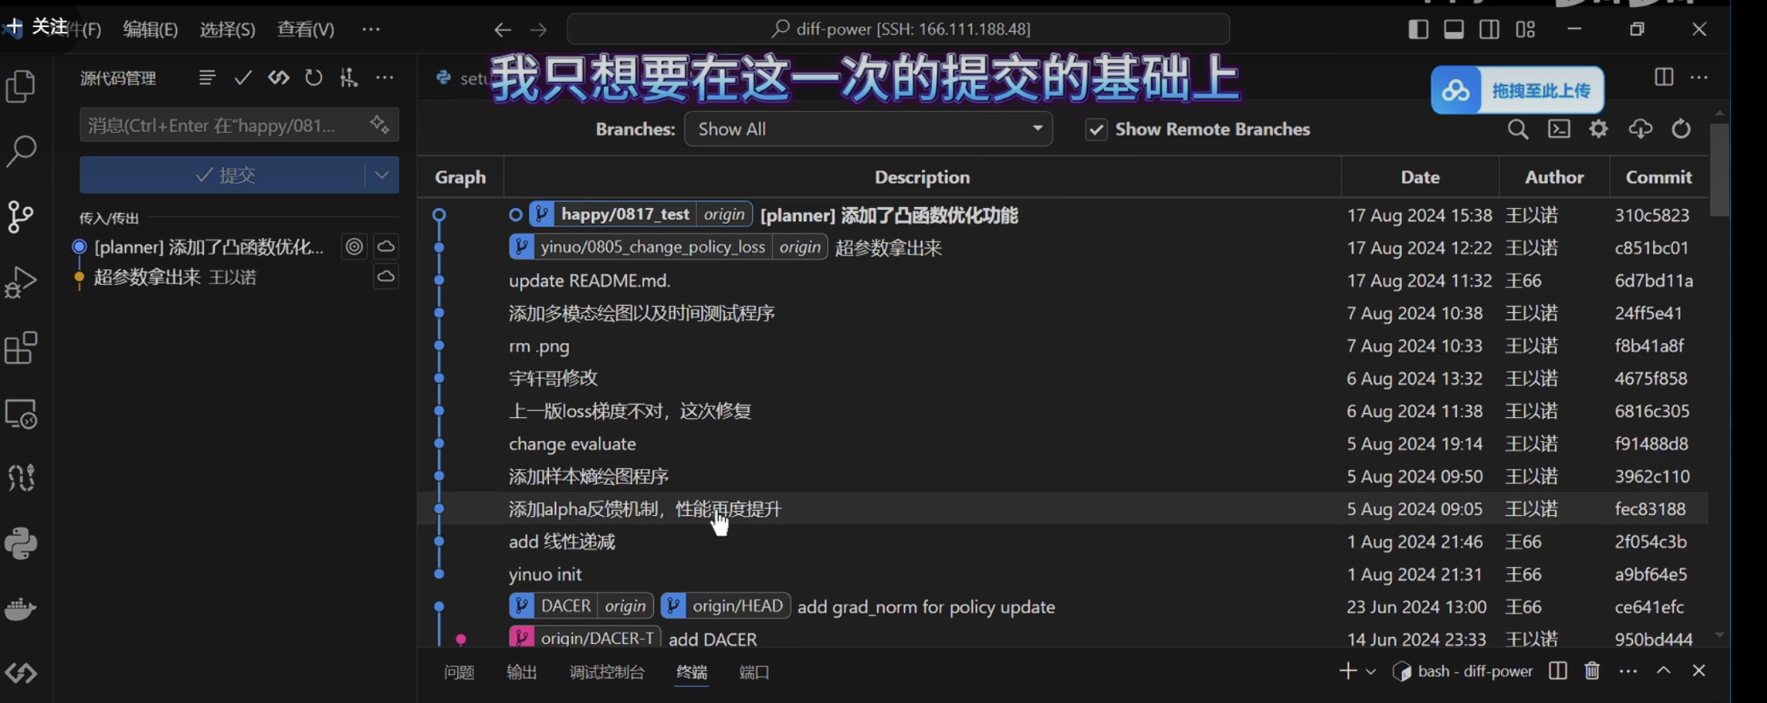Click the refresh icon in source control header
The height and width of the screenshot is (703, 1767).
[x=314, y=77]
